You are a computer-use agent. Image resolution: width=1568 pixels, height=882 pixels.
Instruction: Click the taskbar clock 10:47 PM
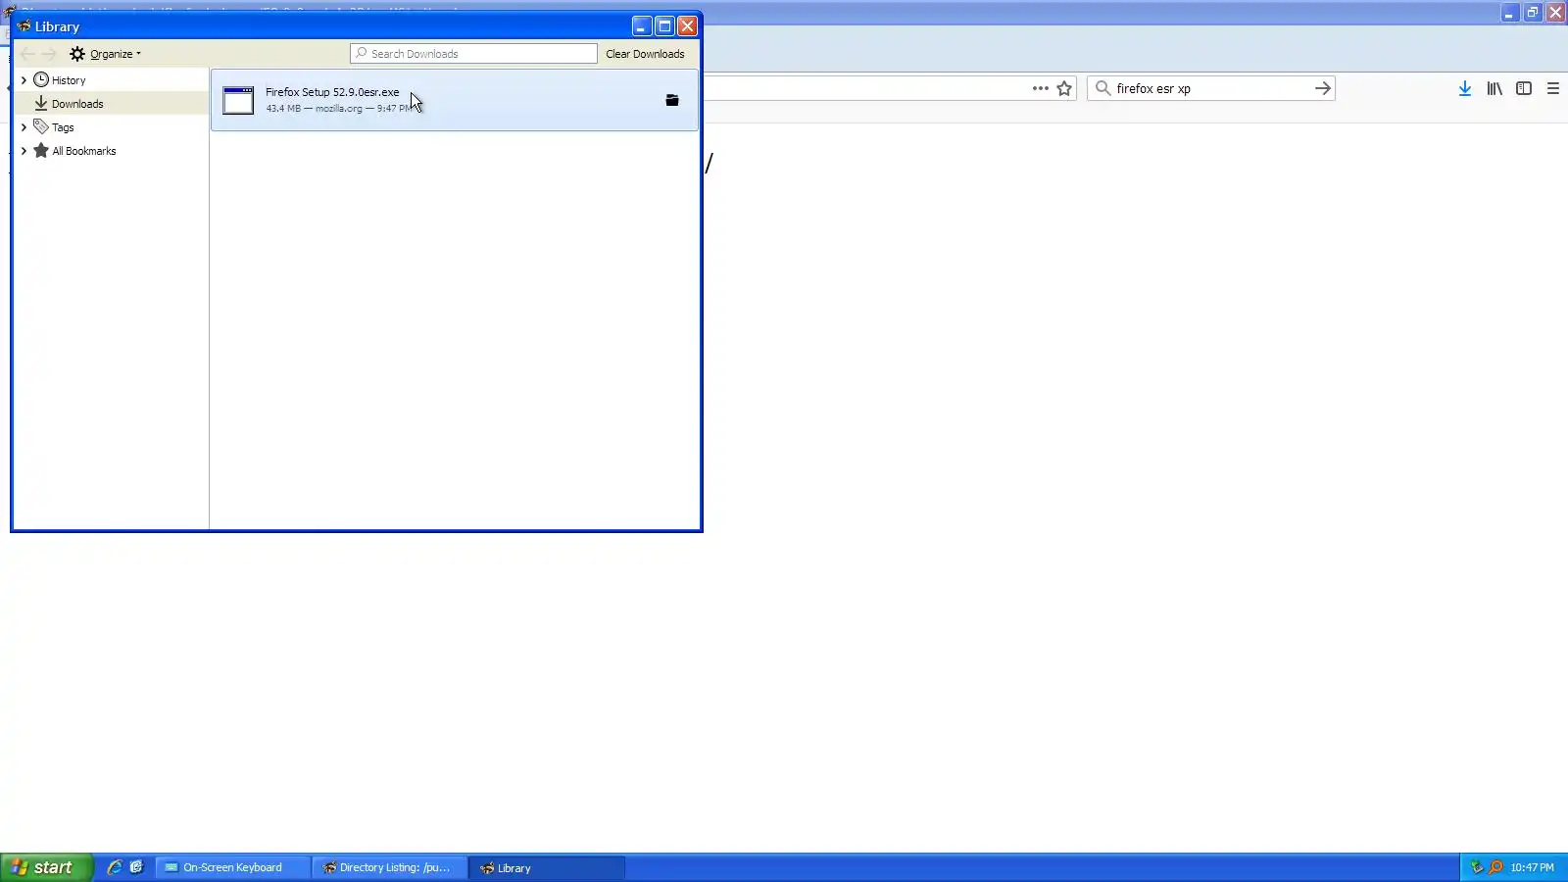tap(1532, 867)
